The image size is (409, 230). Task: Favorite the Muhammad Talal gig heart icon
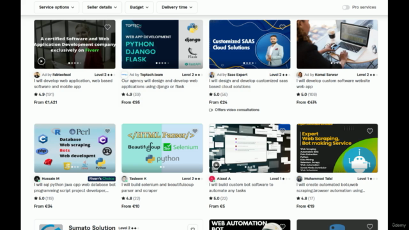coord(370,131)
